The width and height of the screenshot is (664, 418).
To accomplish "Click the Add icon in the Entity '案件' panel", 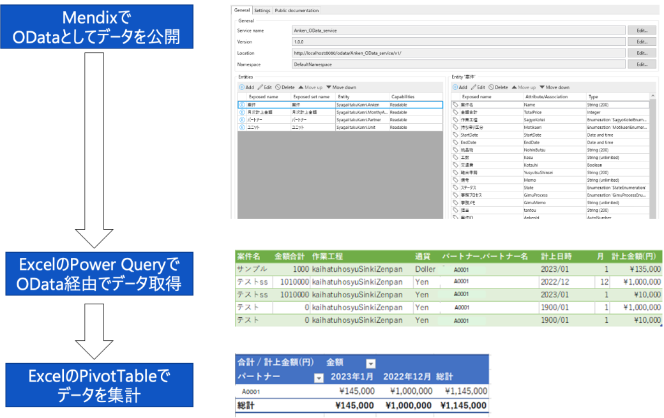I will [x=456, y=87].
